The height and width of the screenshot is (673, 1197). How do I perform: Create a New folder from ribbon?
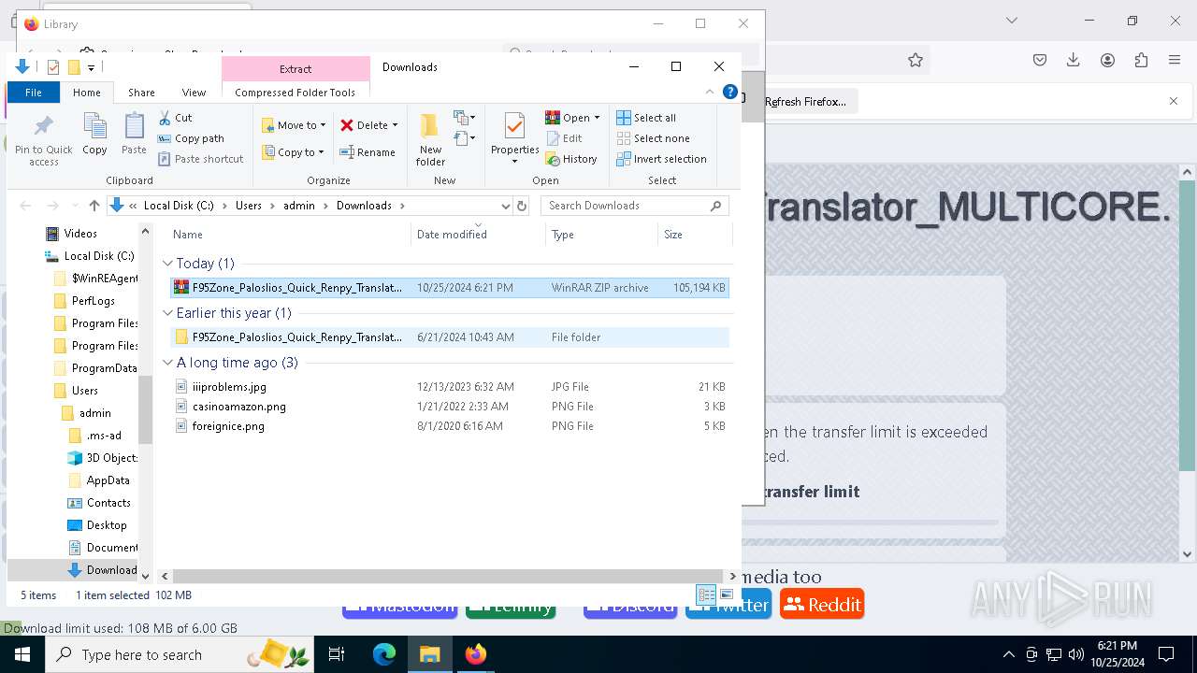(430, 138)
